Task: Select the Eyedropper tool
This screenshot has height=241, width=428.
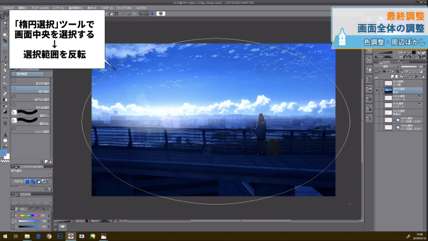Action: click(x=5, y=58)
